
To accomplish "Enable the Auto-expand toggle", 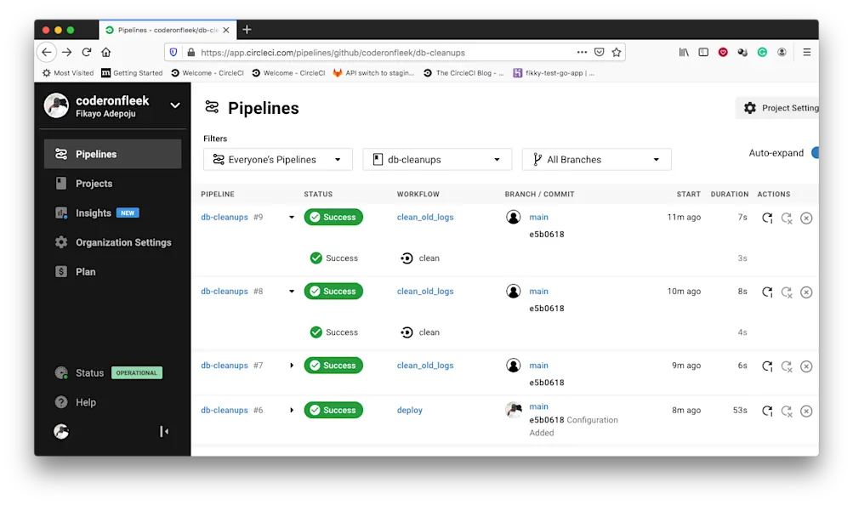I will (816, 153).
